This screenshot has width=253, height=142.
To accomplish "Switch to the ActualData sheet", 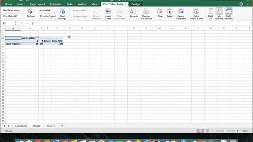I will tap(21, 126).
